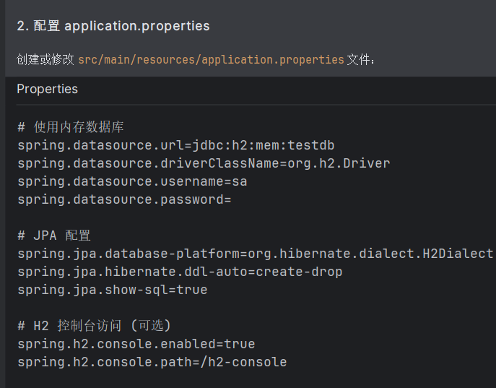Click the "# H2 控制台访问 (可选)" comment

94,326
